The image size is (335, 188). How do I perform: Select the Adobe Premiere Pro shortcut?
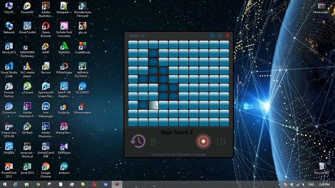(27, 110)
